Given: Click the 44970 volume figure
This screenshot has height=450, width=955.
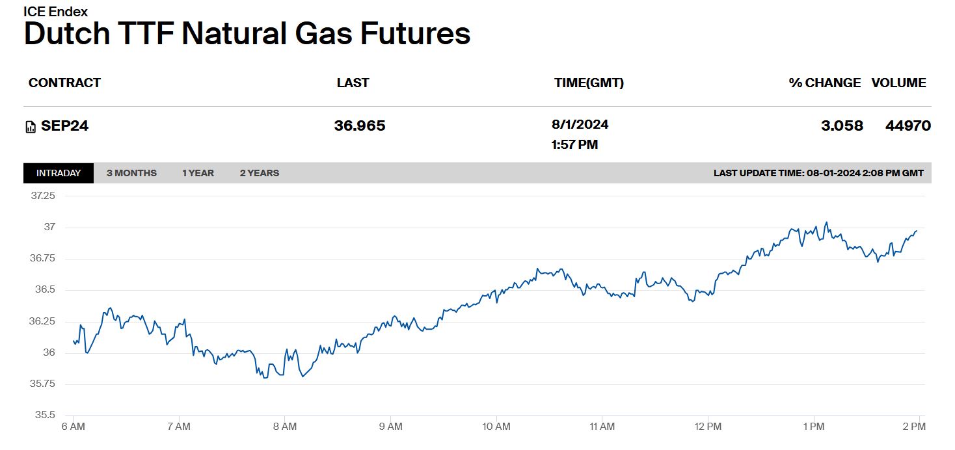Looking at the screenshot, I should click(908, 126).
